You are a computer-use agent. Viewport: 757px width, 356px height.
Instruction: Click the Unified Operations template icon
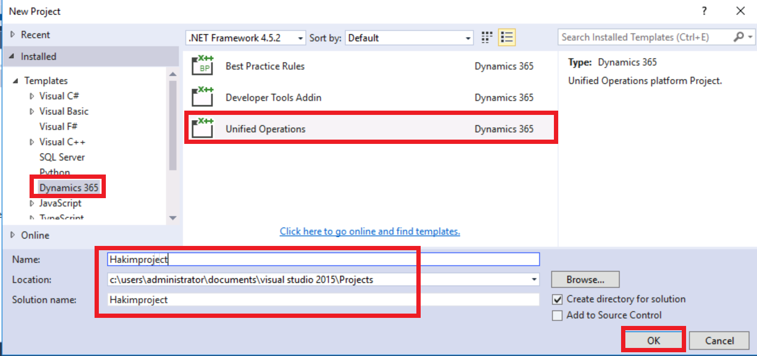coord(202,129)
